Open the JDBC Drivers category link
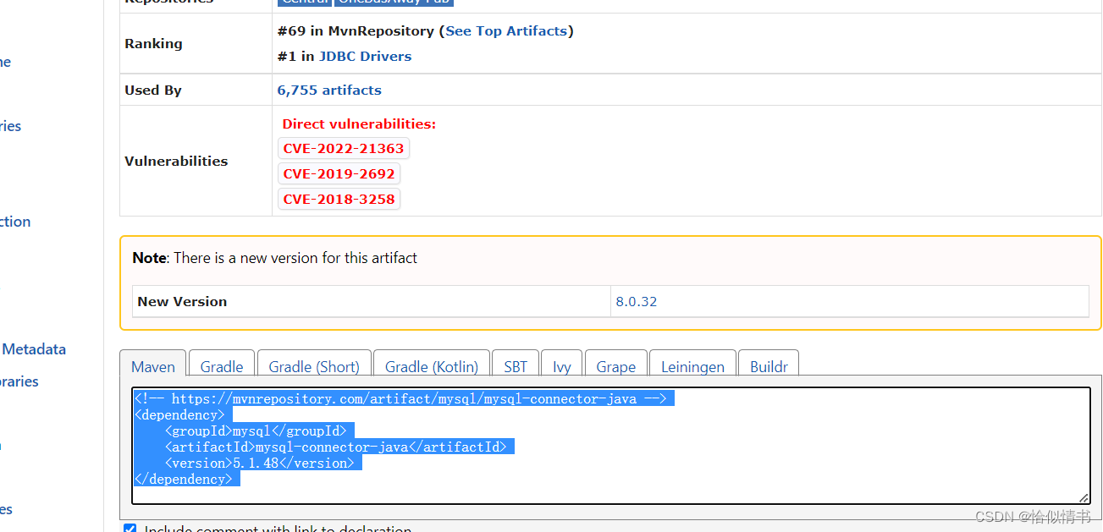Screen dimensions: 1103x532 [365, 56]
